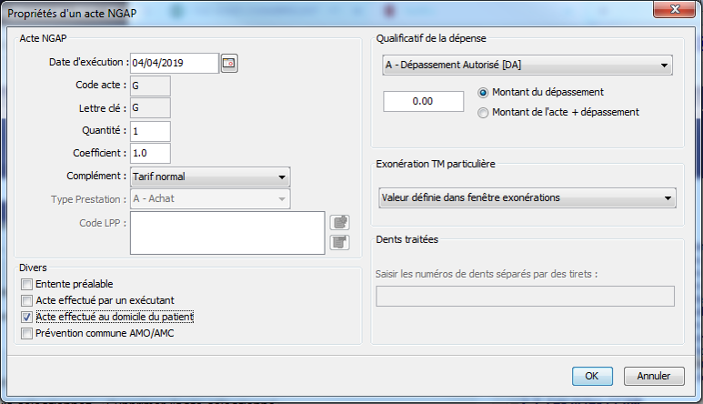Enable the Entente préalable checkbox
Image resolution: width=703 pixels, height=404 pixels.
coord(26,285)
